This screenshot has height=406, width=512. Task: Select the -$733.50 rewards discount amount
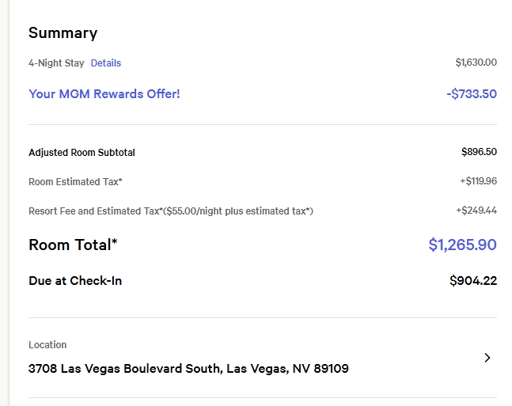(x=472, y=94)
